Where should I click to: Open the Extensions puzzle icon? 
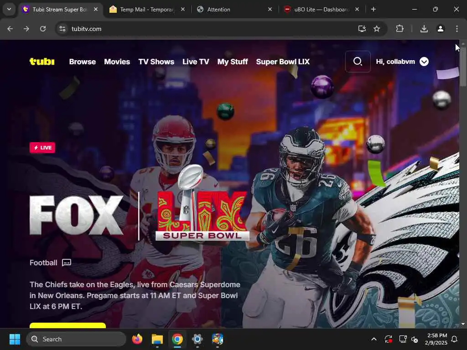click(x=400, y=29)
